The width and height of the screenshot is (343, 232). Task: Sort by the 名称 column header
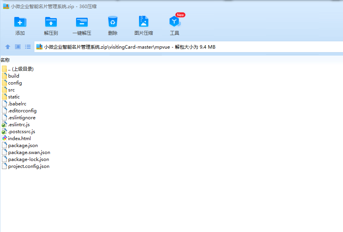click(5, 60)
